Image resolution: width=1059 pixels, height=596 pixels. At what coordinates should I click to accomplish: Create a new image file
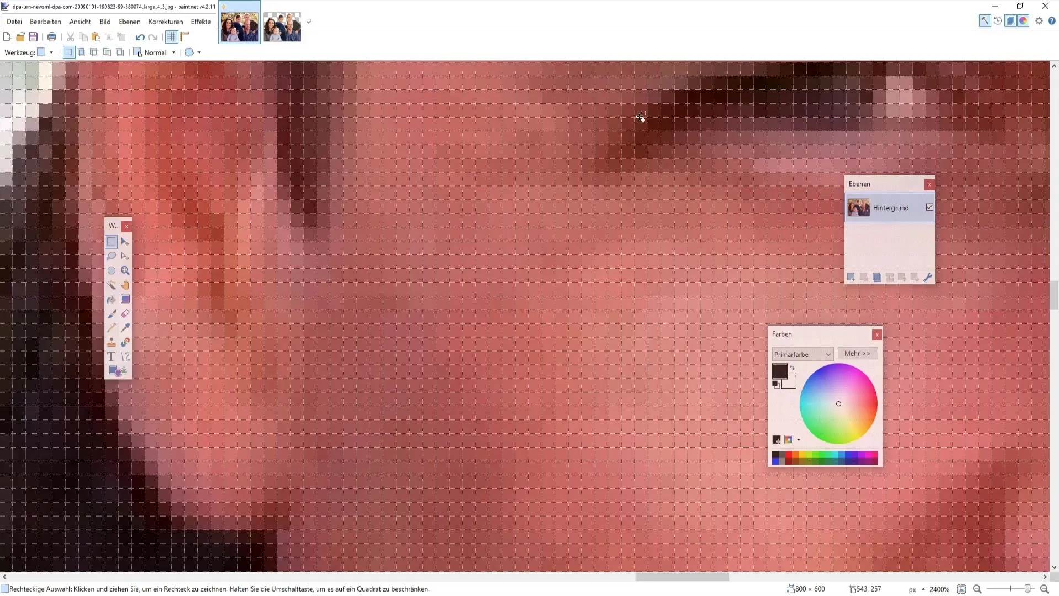7,37
